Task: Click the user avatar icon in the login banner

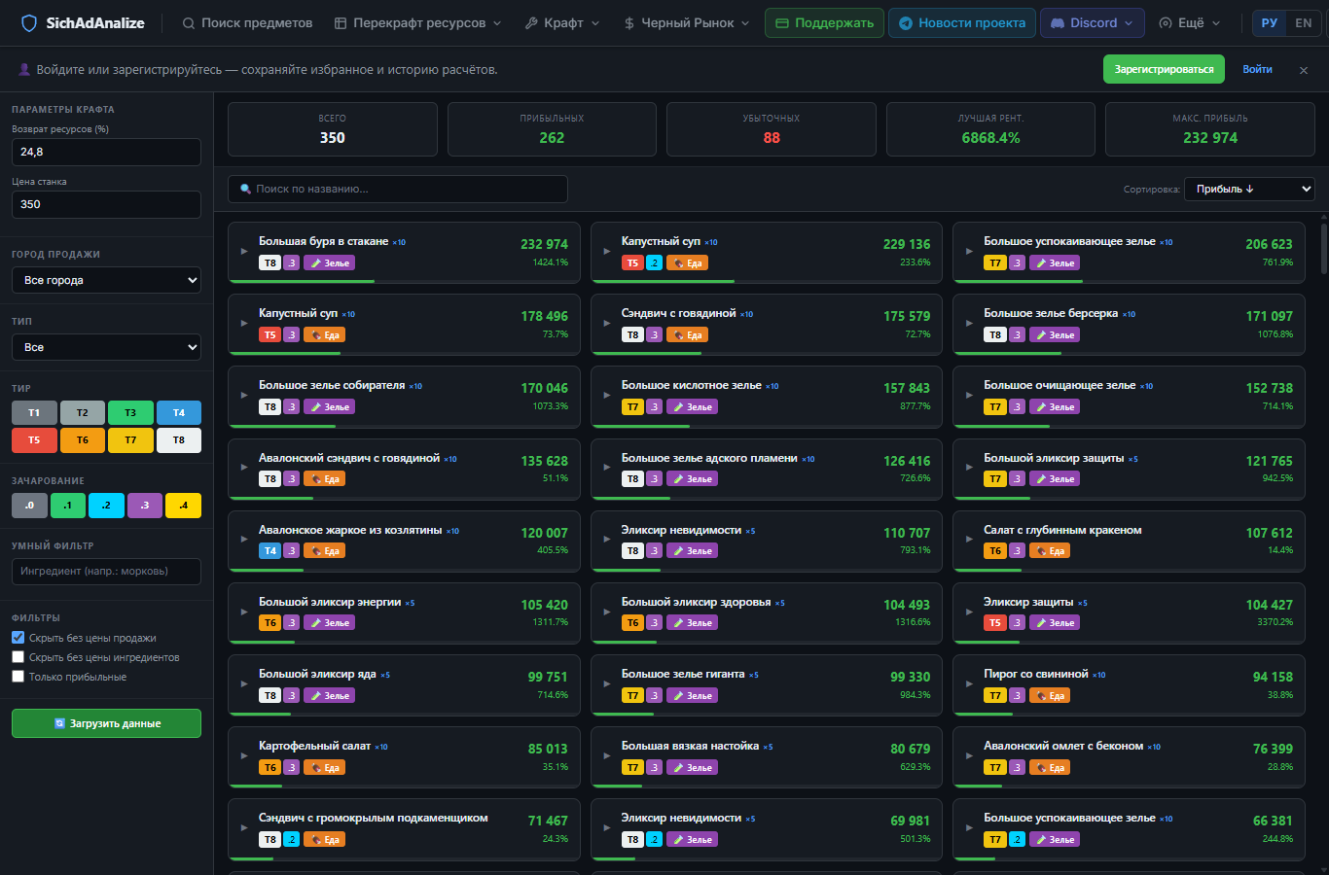Action: point(25,70)
